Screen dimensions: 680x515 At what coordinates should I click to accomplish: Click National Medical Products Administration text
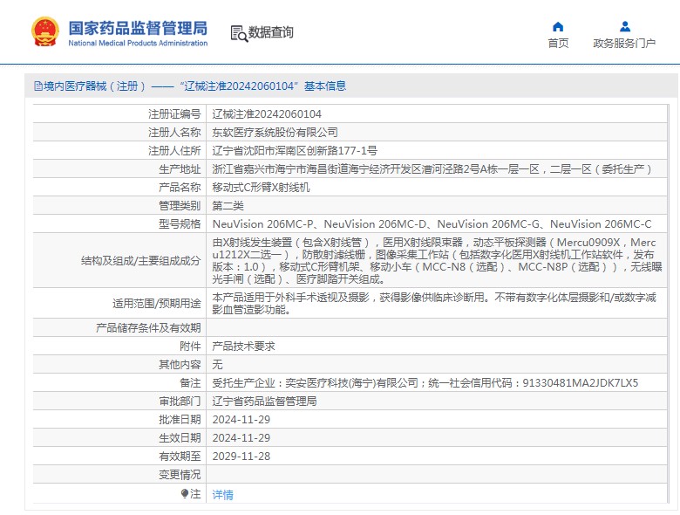(138, 43)
